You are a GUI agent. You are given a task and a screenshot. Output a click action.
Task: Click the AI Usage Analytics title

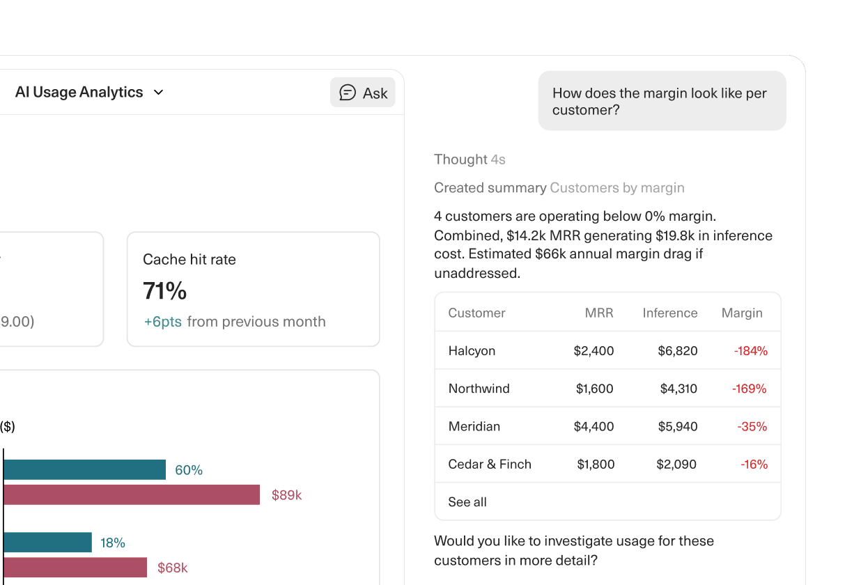pyautogui.click(x=79, y=92)
